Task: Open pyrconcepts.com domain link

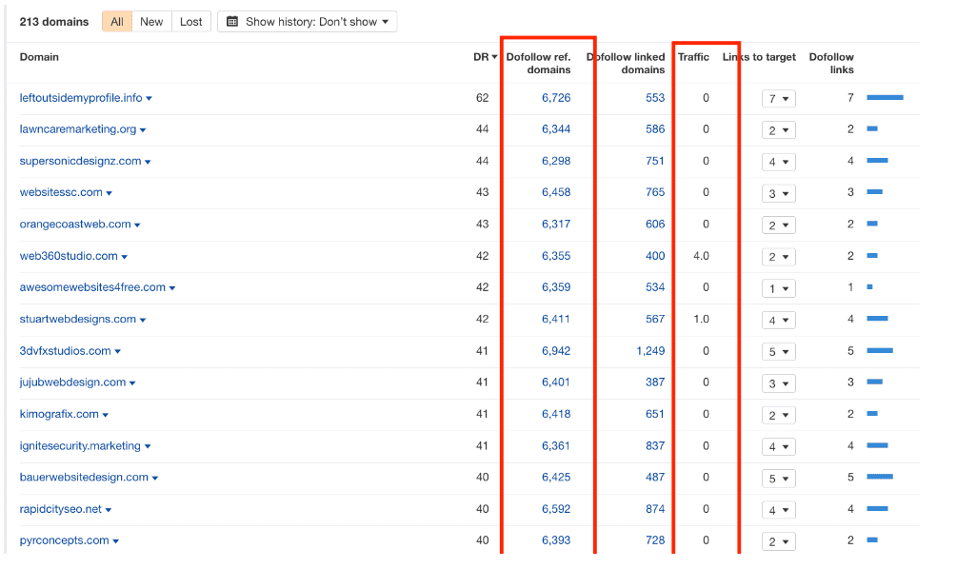Action: [64, 540]
